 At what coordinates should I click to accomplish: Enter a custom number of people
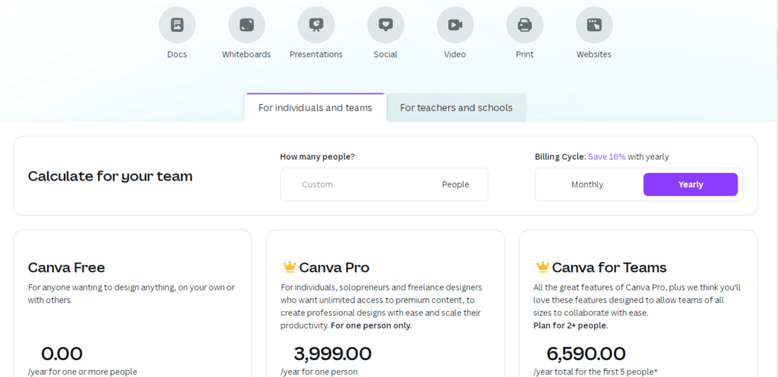pyautogui.click(x=357, y=184)
